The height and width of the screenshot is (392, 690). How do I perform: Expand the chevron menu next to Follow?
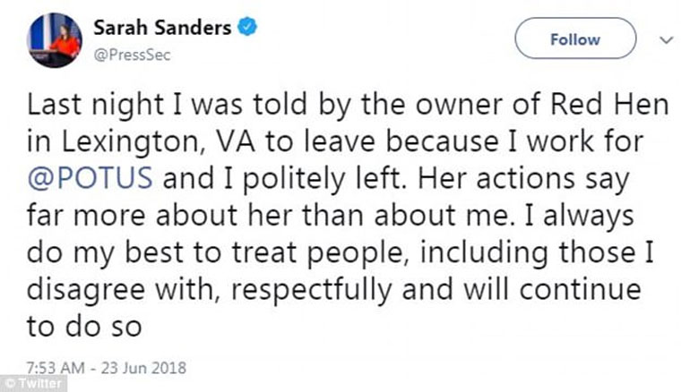click(x=665, y=40)
